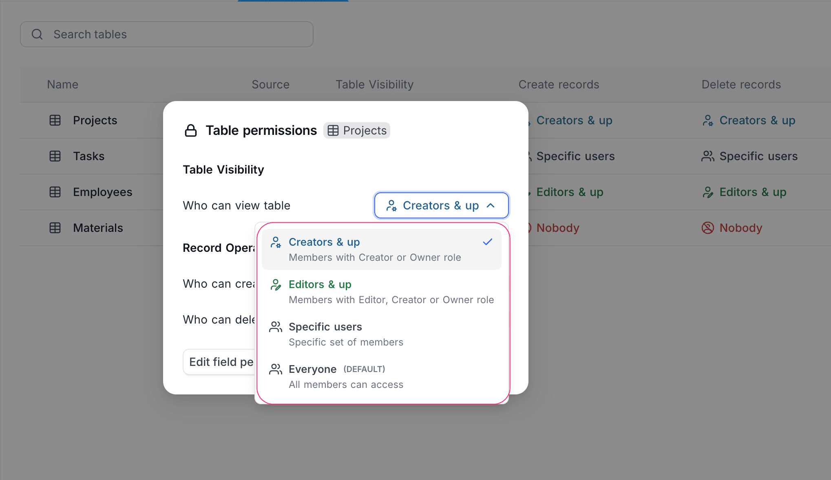Click Nobody in the Create records column
831x480 pixels.
tap(558, 228)
